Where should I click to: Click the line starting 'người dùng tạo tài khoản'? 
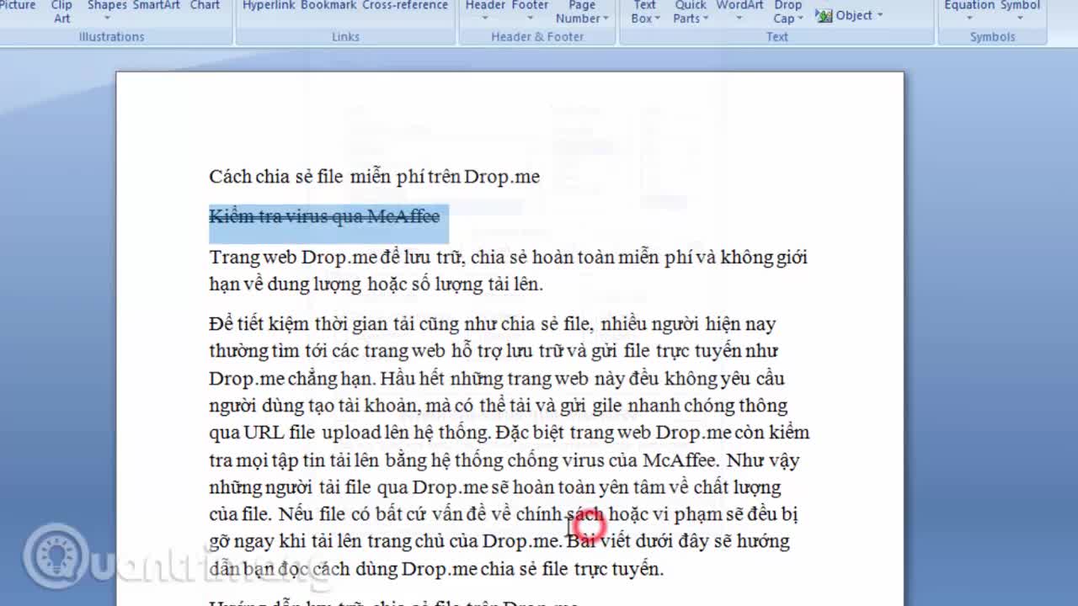coord(498,406)
